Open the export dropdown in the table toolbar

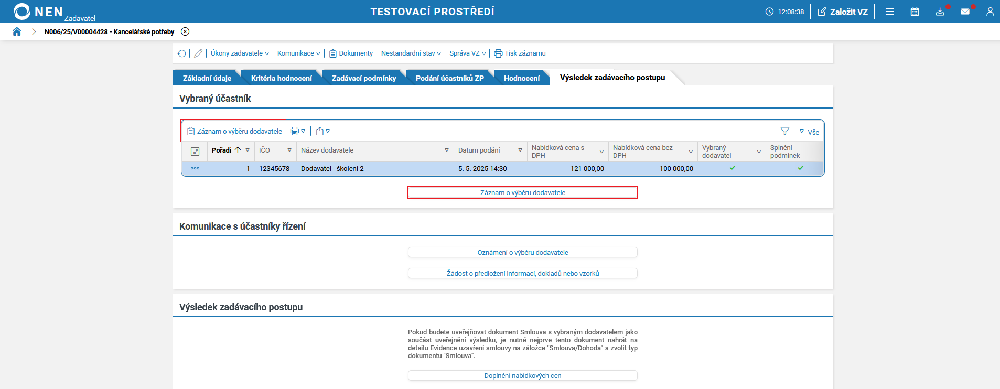pos(323,131)
